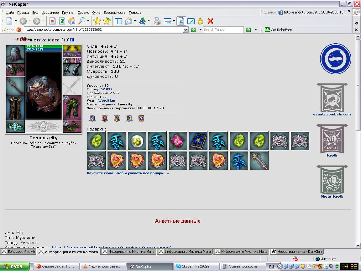Open Общая громкость taskbar window
The width and height of the screenshot is (361, 271).
243,266
